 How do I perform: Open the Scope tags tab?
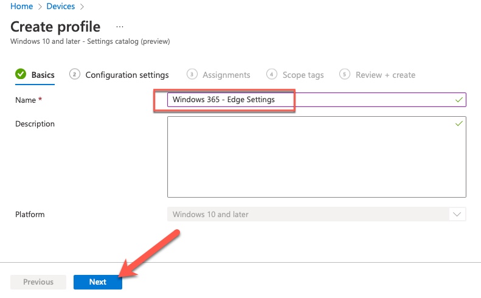[303, 75]
